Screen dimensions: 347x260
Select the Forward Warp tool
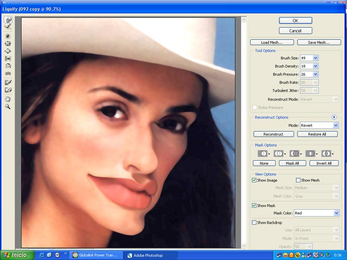[x=8, y=20]
